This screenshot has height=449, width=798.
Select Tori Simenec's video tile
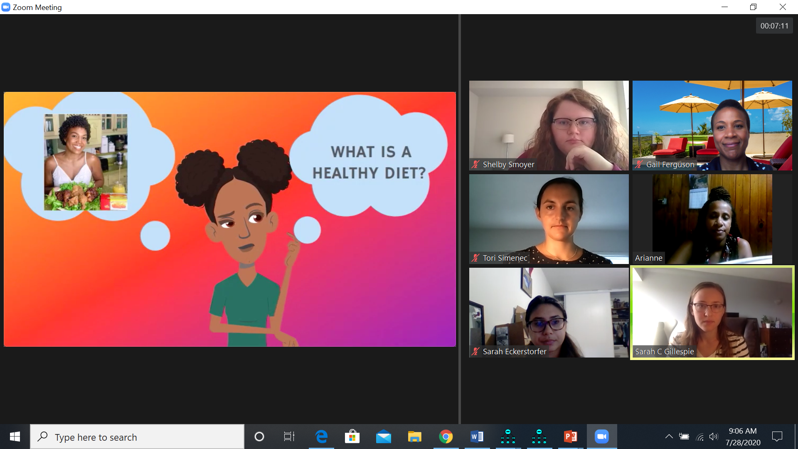[x=549, y=219]
